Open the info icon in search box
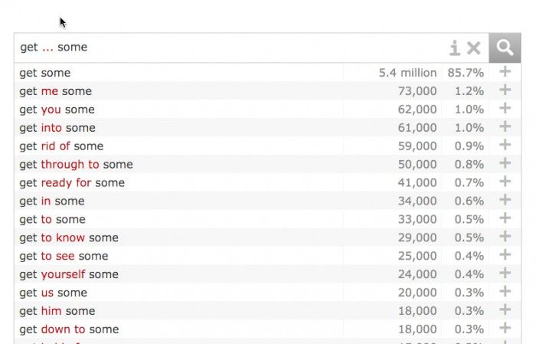Viewport: 536px width, 344px height. point(455,48)
